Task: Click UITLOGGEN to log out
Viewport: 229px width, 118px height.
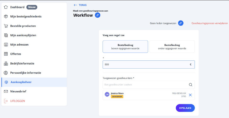Action: pyautogui.click(x=18, y=101)
